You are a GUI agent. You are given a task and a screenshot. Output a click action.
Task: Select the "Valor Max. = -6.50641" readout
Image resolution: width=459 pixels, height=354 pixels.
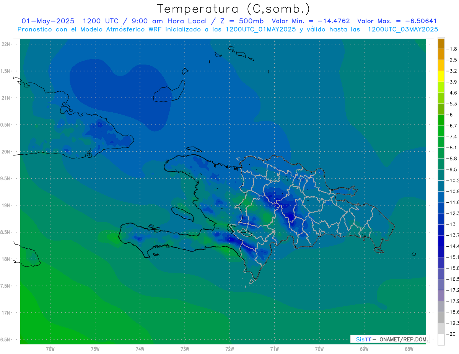[397, 21]
